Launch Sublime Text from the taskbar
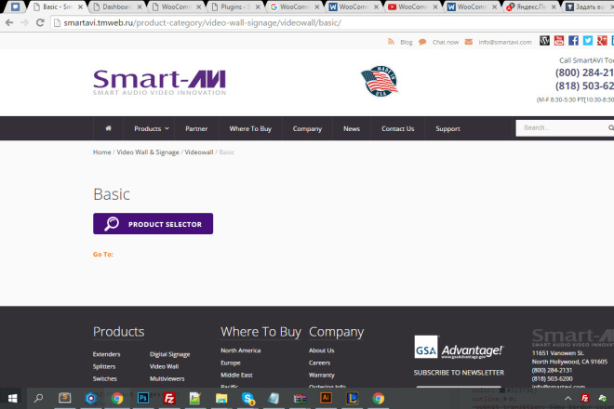Image resolution: width=614 pixels, height=409 pixels. click(x=64, y=399)
